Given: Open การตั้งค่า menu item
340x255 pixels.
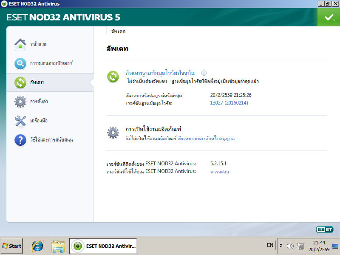Looking at the screenshot, I should (x=39, y=102).
